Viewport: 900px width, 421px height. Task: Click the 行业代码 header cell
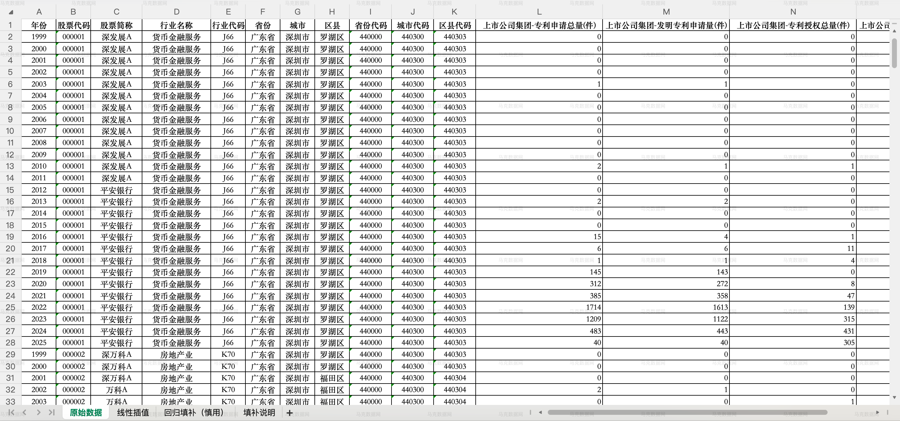tap(228, 25)
